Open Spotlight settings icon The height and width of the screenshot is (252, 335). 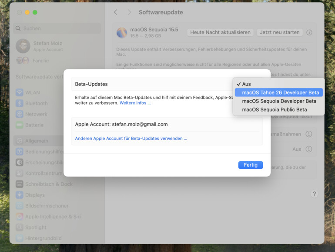[20, 228]
